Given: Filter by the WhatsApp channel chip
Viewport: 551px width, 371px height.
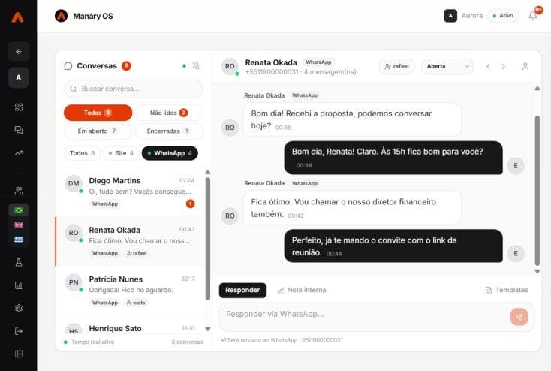Looking at the screenshot, I should point(170,153).
